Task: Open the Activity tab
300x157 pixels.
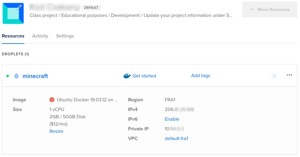Action: pos(40,36)
